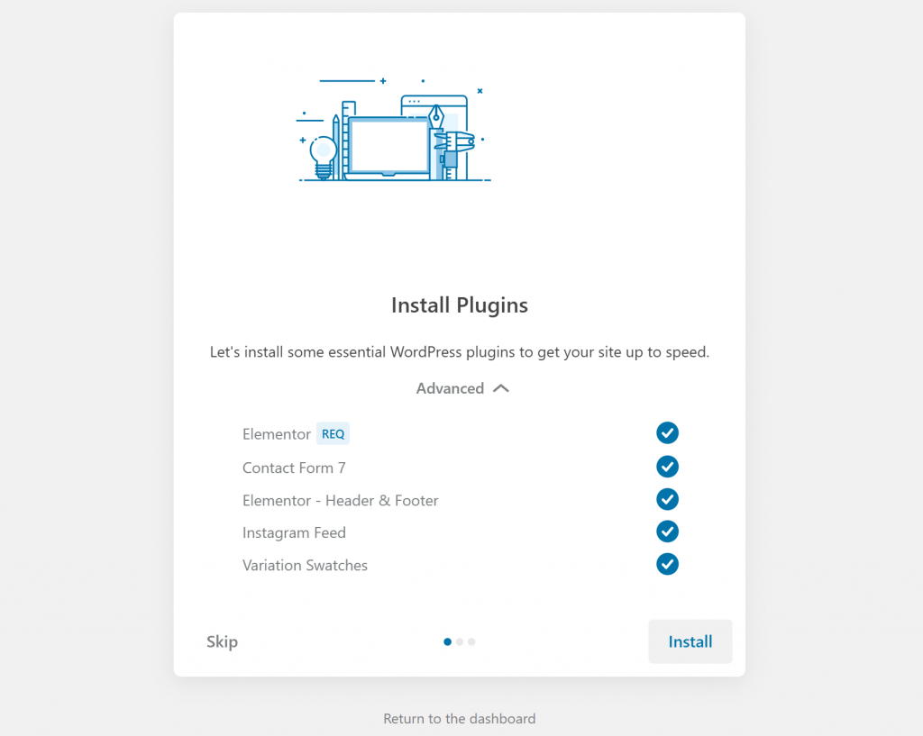Toggle the Instagram Feed plugin checkbox
This screenshot has height=736, width=923.
tap(667, 532)
